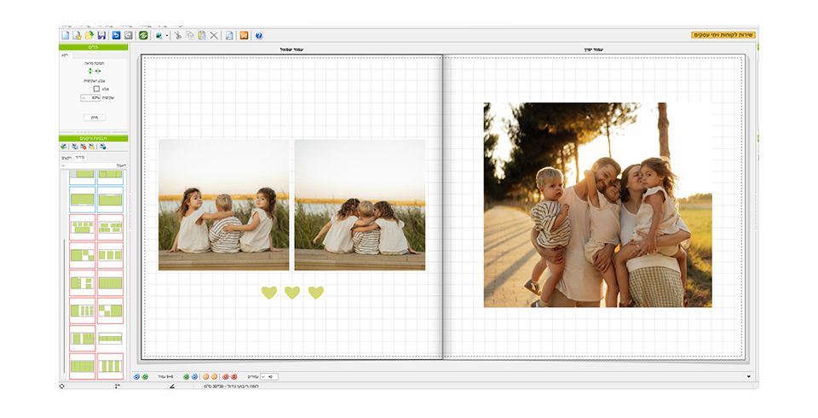The width and height of the screenshot is (818, 418).
Task: Click the angle icon in status bar
Action: pyautogui.click(x=171, y=386)
